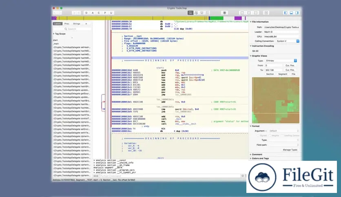
Task: Click the redo-style arrow toolbar icon
Action: pos(79,13)
